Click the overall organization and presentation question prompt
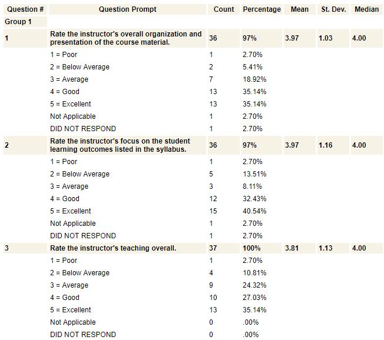This screenshot has height=340, width=384. click(126, 38)
